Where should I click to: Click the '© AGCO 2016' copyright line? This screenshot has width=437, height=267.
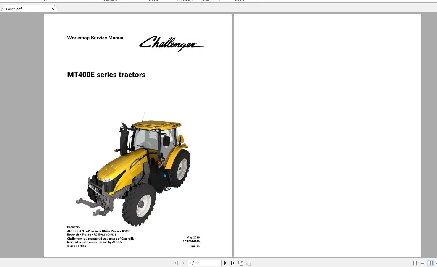[x=77, y=246]
